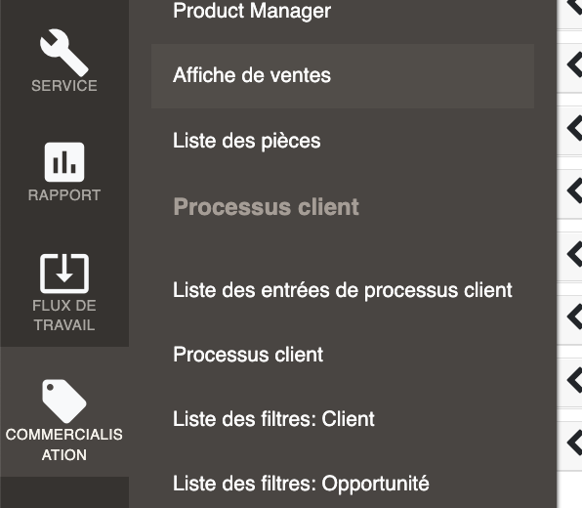Click the bold Processus client section heading
Viewport: 582px width, 508px height.
(266, 206)
